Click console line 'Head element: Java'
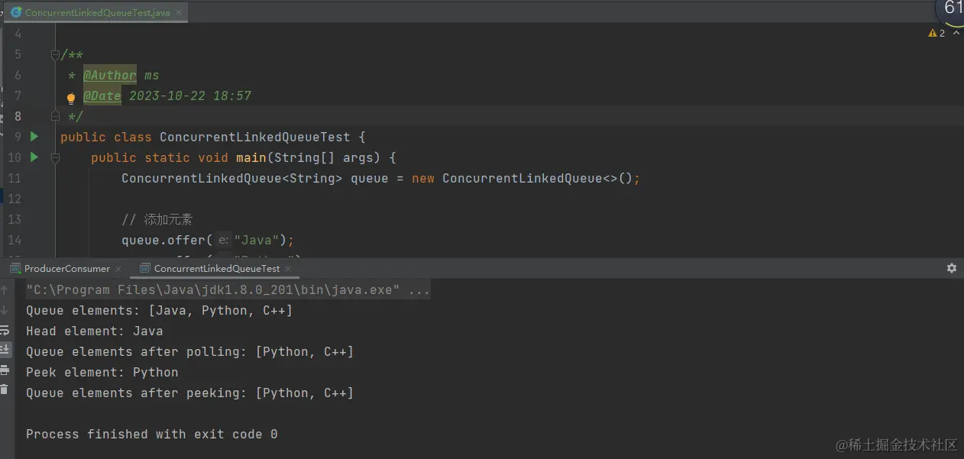The height and width of the screenshot is (459, 964). [x=95, y=331]
